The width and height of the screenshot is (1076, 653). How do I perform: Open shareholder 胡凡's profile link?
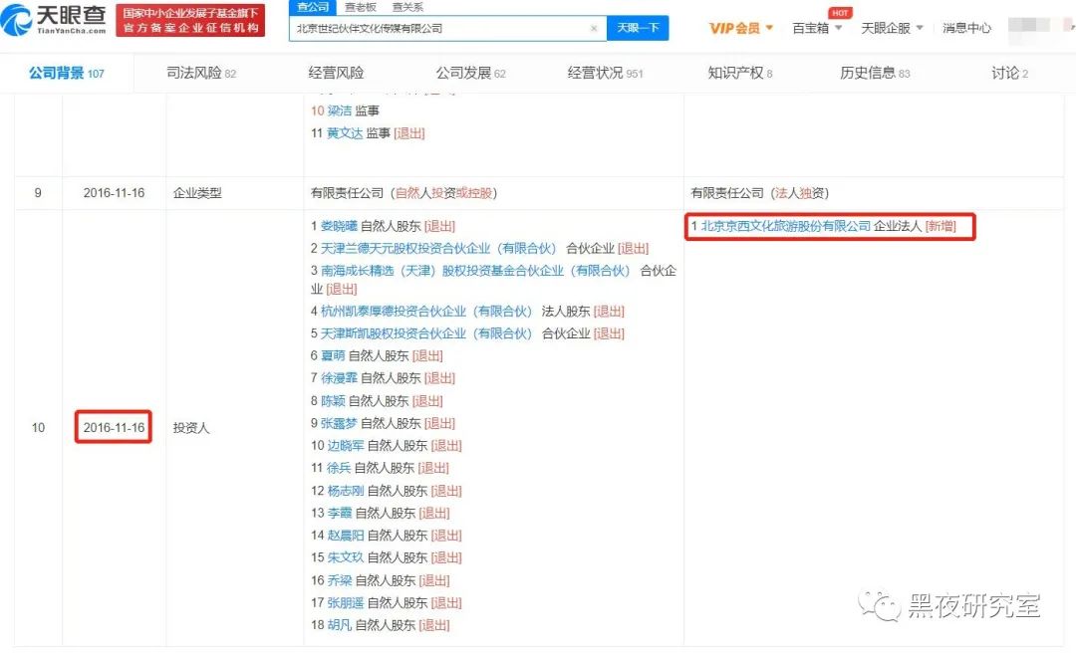339,625
